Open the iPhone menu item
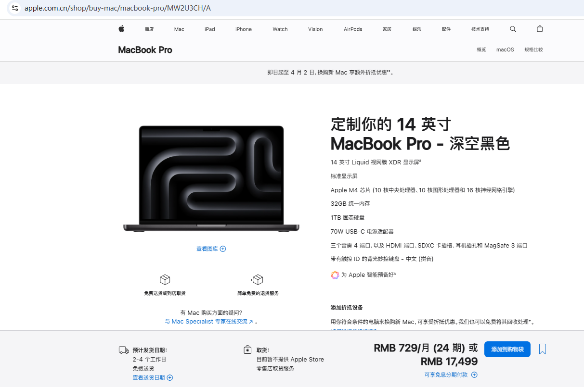The width and height of the screenshot is (584, 387). [244, 29]
